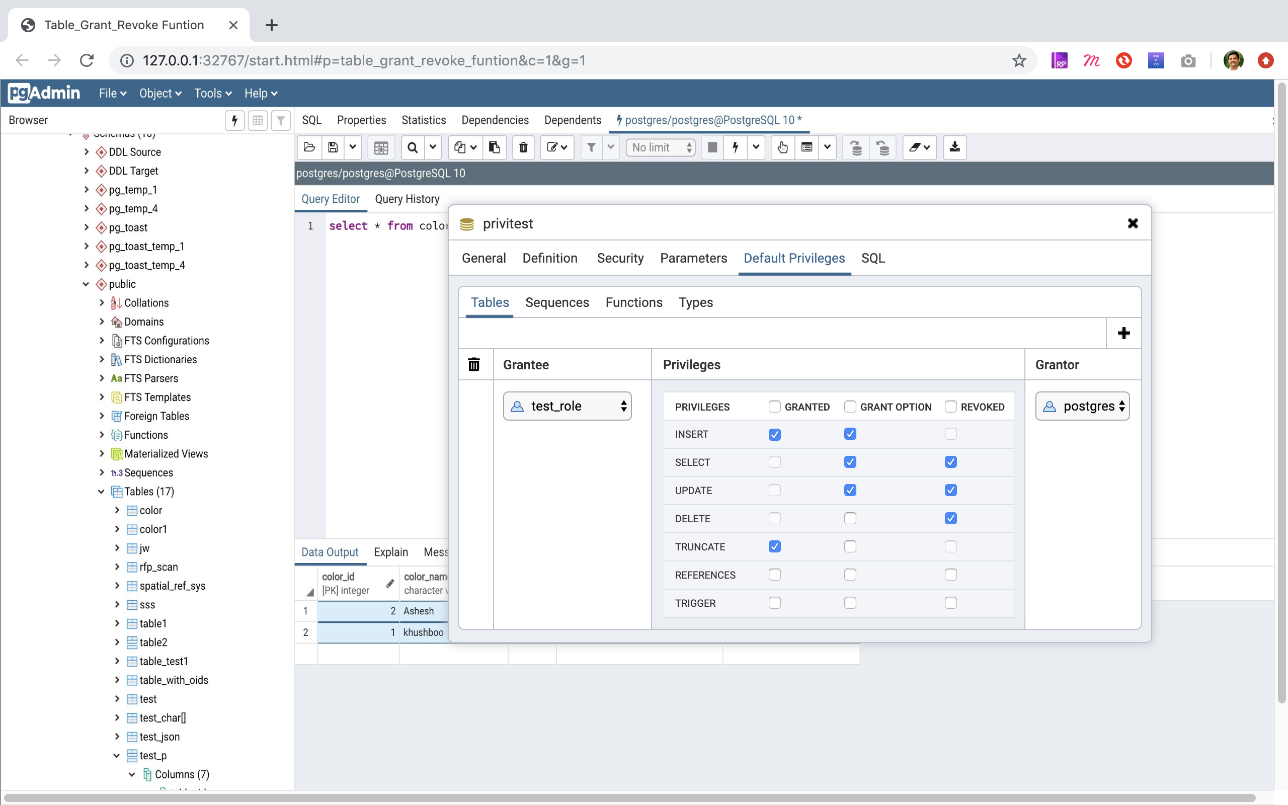
Task: Click the Open File folder icon
Action: click(x=309, y=147)
